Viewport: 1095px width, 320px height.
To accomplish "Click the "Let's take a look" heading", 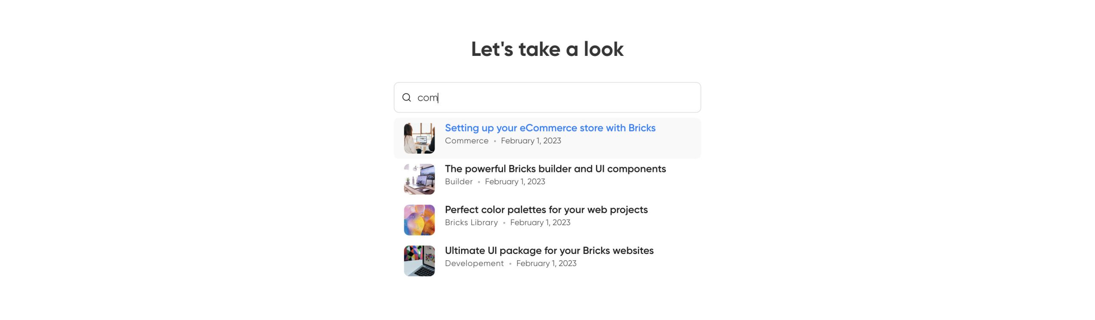I will point(547,49).
